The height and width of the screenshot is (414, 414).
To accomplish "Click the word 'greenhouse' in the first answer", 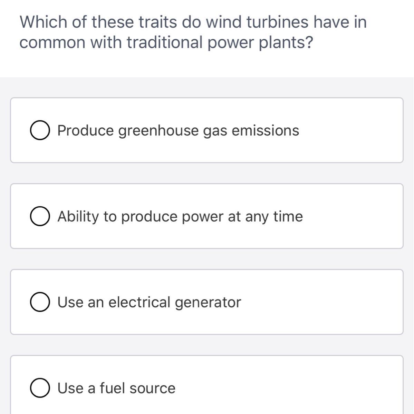I will [x=158, y=131].
